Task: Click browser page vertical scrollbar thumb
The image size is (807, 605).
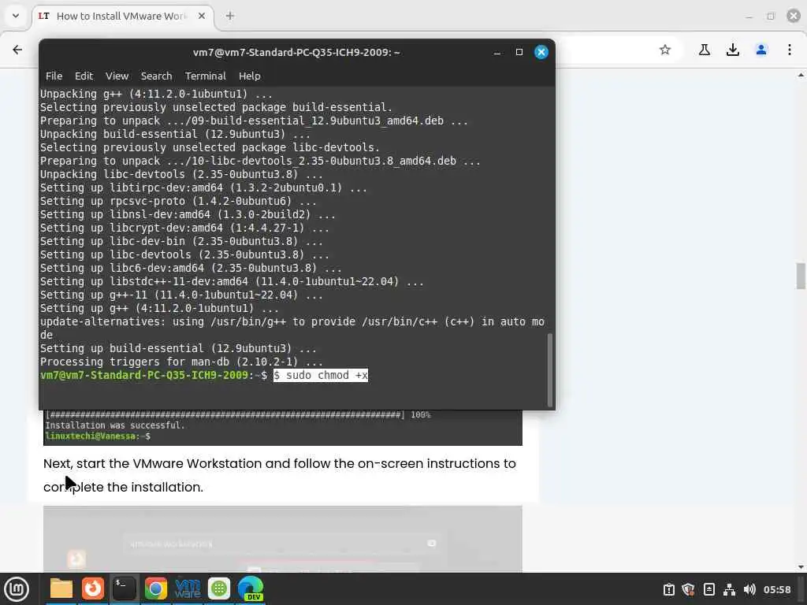Action: [801, 277]
